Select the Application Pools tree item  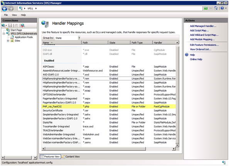24,37
